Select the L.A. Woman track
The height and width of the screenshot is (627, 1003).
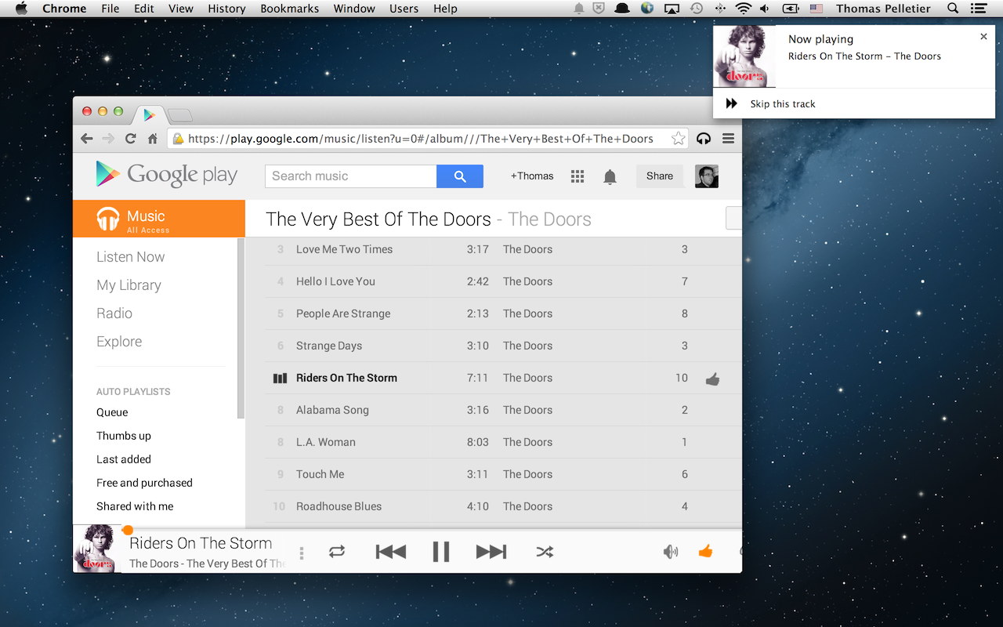click(x=326, y=442)
